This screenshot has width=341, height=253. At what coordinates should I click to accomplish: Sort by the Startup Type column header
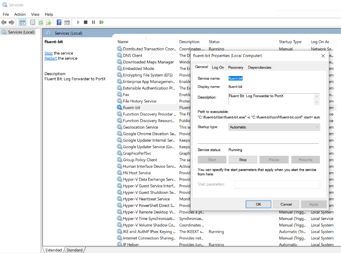pos(290,42)
